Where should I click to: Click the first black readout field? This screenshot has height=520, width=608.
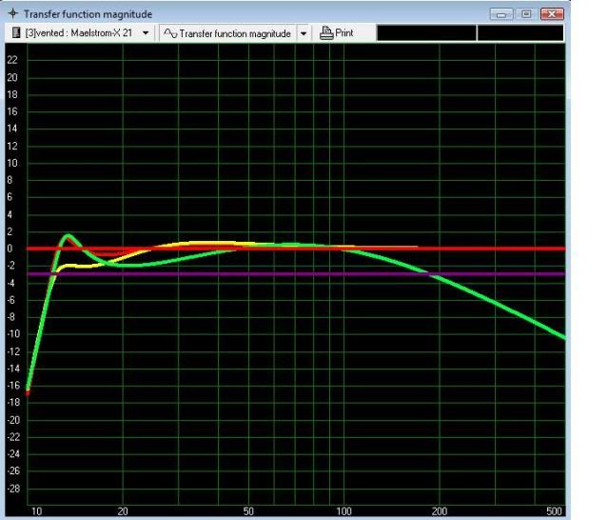[426, 33]
